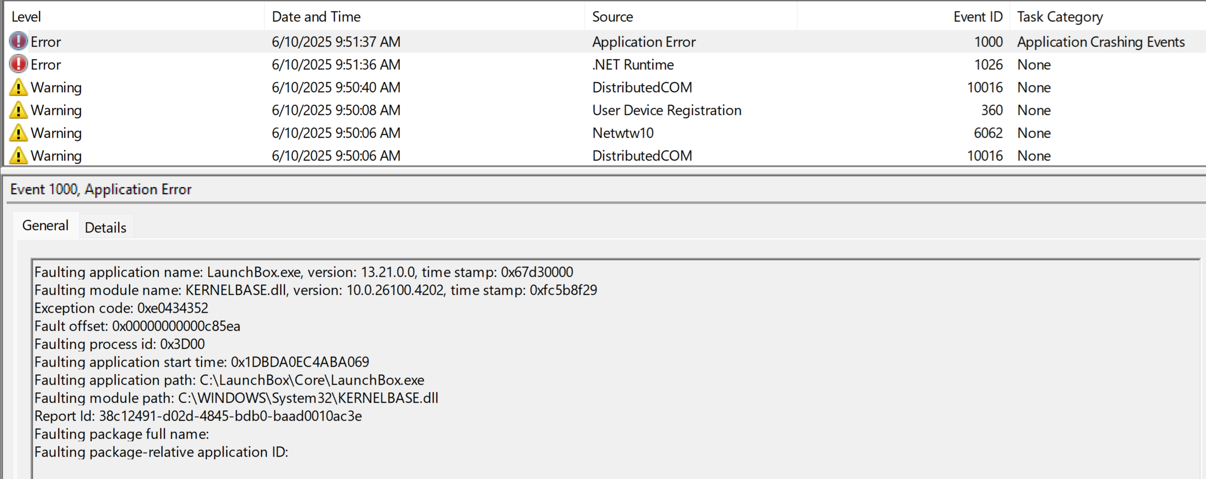
Task: Sort by the Source column header
Action: 612,17
